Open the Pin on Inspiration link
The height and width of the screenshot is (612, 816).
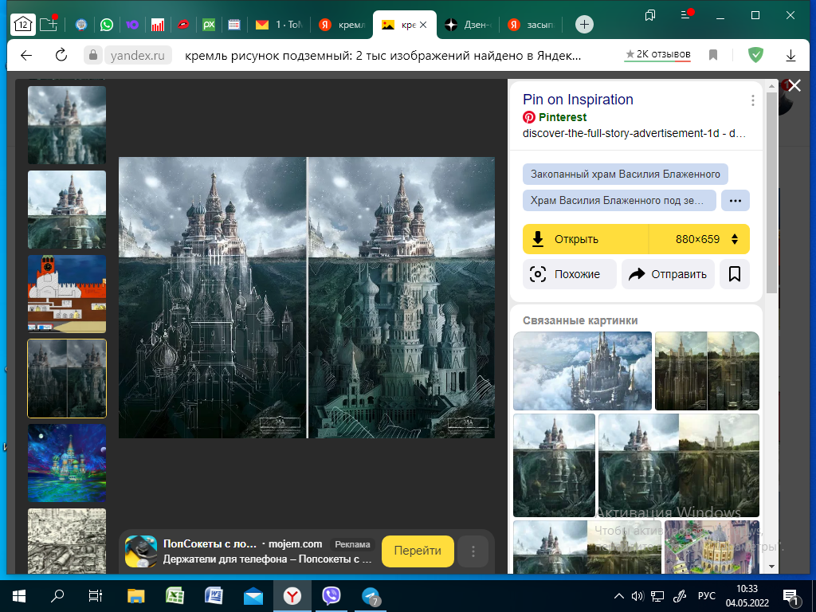coord(578,100)
